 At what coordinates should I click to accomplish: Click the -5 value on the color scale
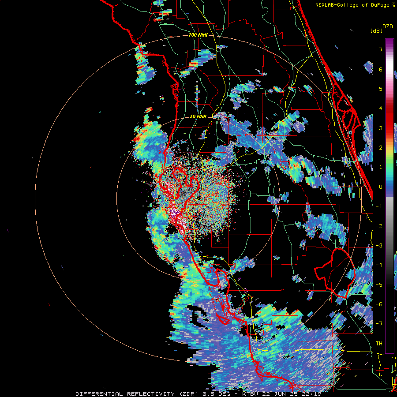coord(379,285)
